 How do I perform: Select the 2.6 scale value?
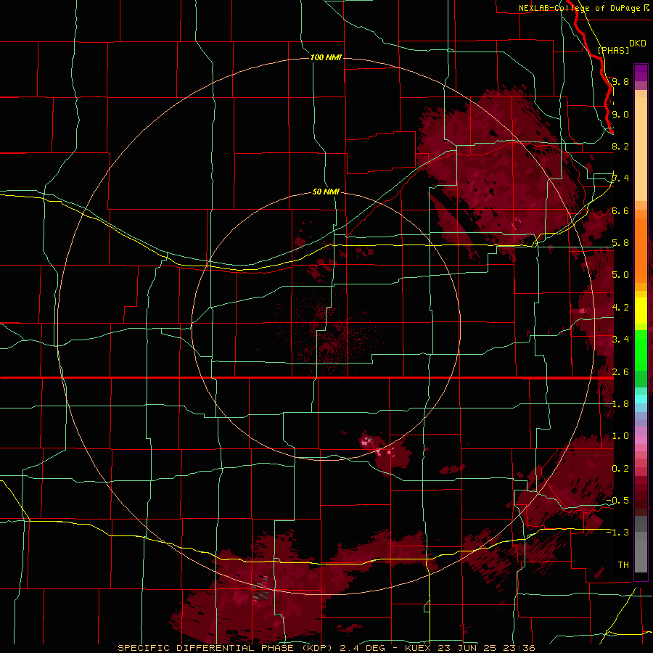[x=620, y=372]
